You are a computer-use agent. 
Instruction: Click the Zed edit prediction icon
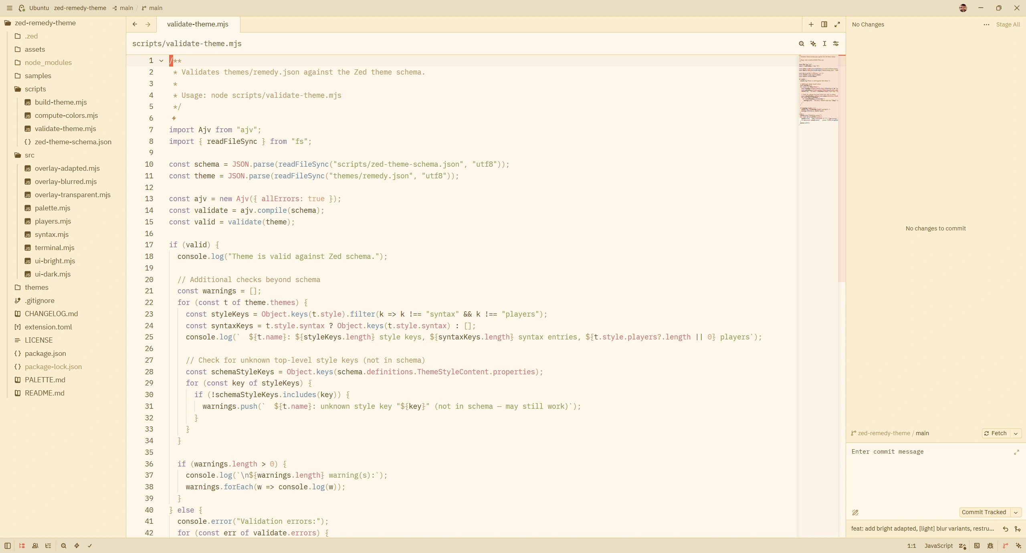coord(962,546)
